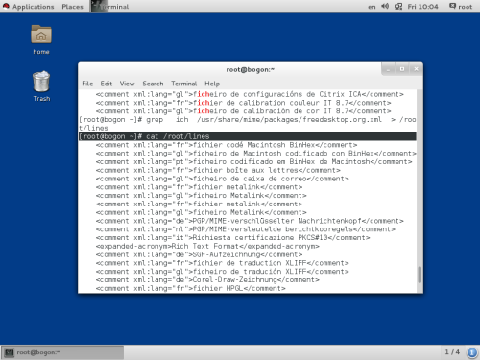
Task: Open the Search menu in terminal
Action: click(153, 84)
